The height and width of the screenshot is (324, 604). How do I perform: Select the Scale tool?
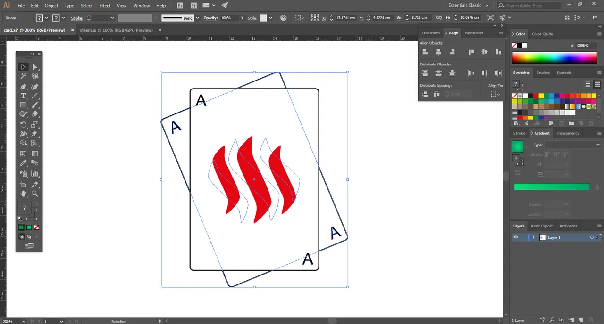pyautogui.click(x=35, y=125)
